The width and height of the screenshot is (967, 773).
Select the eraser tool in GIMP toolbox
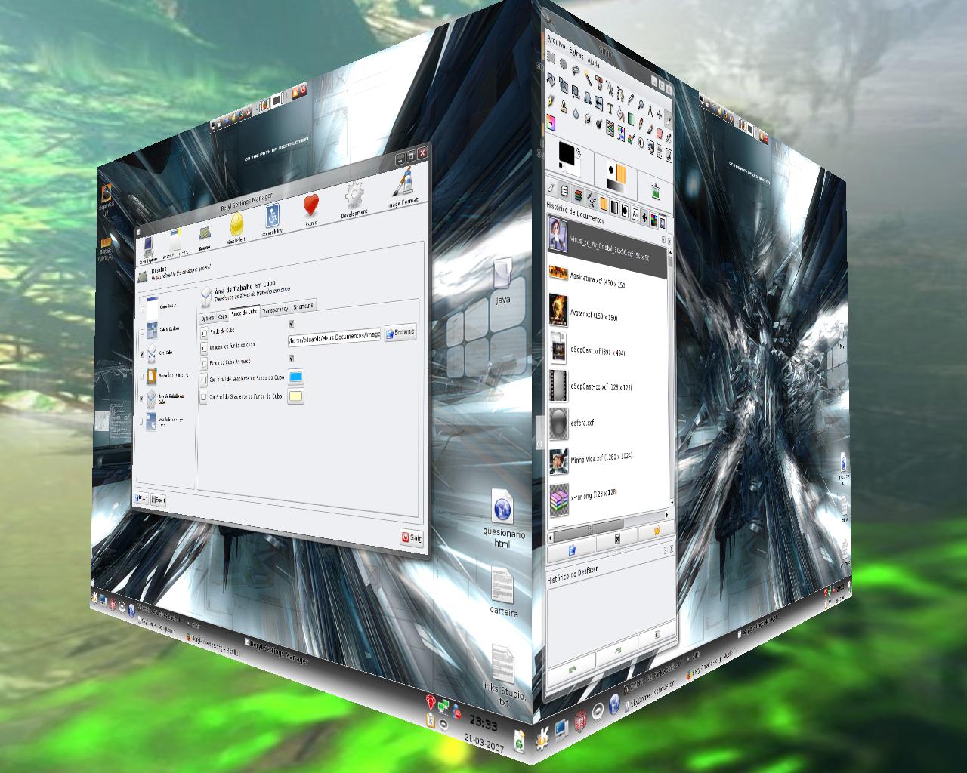(660, 133)
